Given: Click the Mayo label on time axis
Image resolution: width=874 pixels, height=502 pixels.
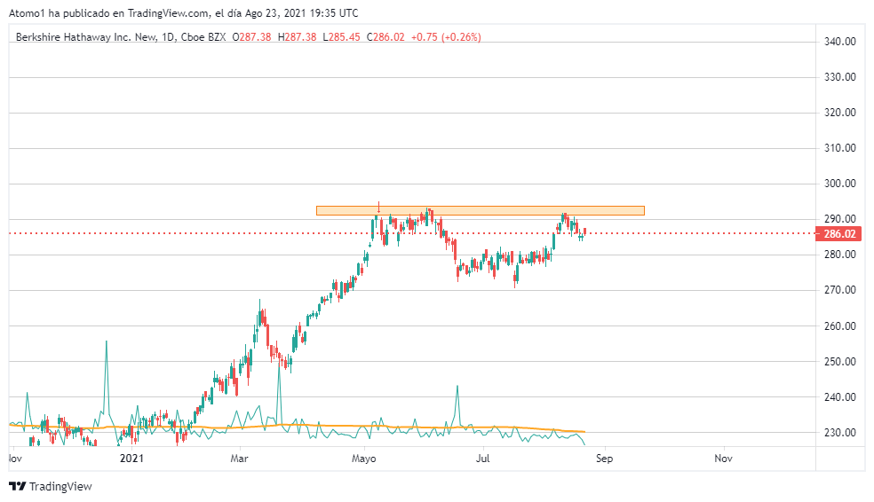Looking at the screenshot, I should coord(364,459).
